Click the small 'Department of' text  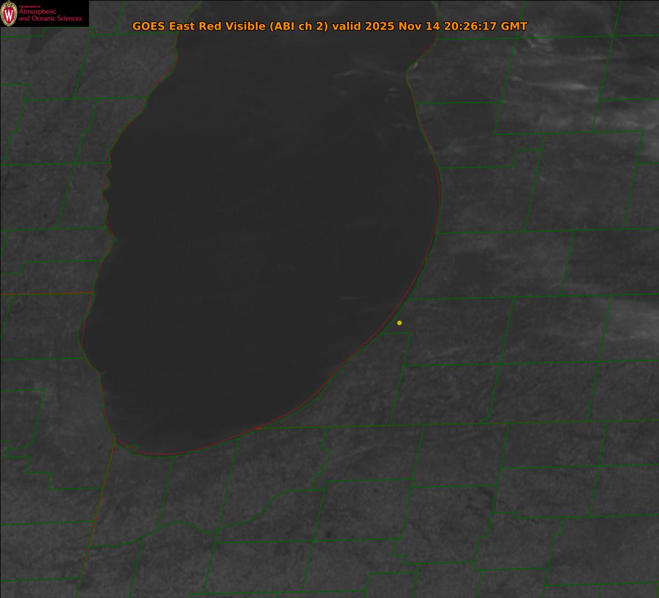[x=30, y=6]
